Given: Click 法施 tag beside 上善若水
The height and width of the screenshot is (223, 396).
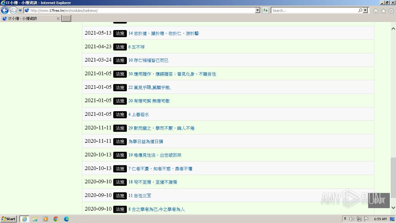Looking at the screenshot, I should tap(120, 115).
